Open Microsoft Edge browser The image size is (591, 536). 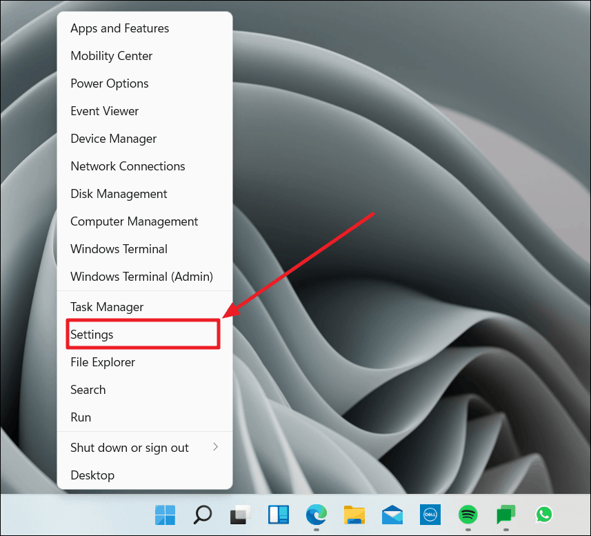[x=316, y=515]
